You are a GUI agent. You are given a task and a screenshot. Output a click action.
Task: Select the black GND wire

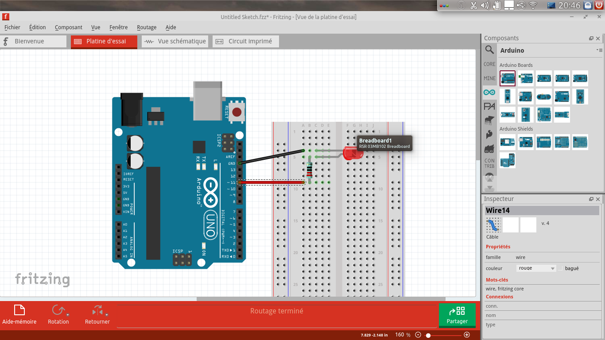tap(271, 157)
